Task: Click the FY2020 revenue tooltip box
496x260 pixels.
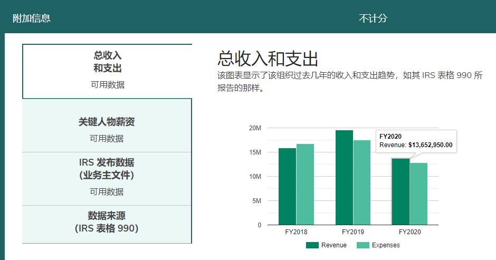Action: point(416,141)
